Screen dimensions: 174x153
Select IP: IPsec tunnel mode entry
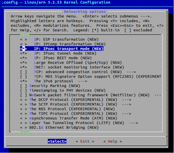point(65,53)
